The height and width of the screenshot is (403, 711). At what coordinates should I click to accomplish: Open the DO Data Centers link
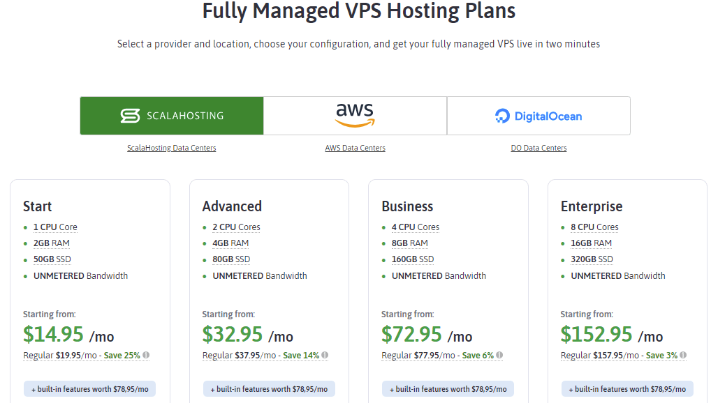click(x=538, y=148)
